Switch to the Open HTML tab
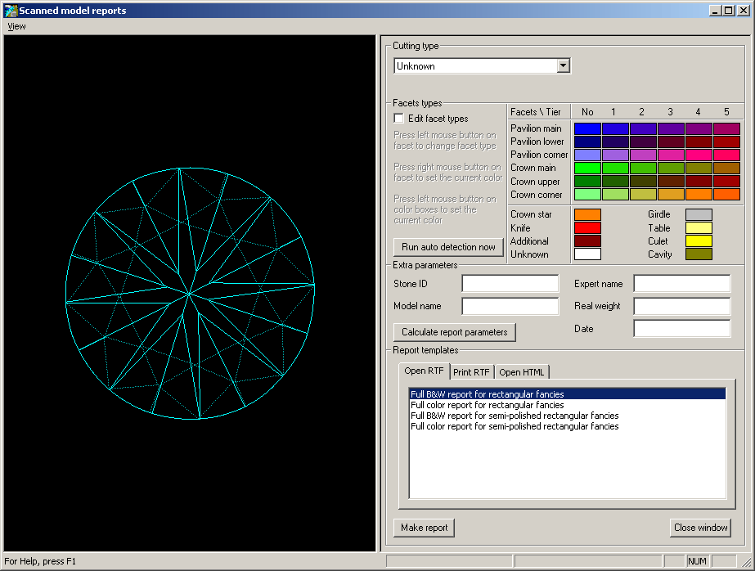This screenshot has width=755, height=571. (x=521, y=372)
